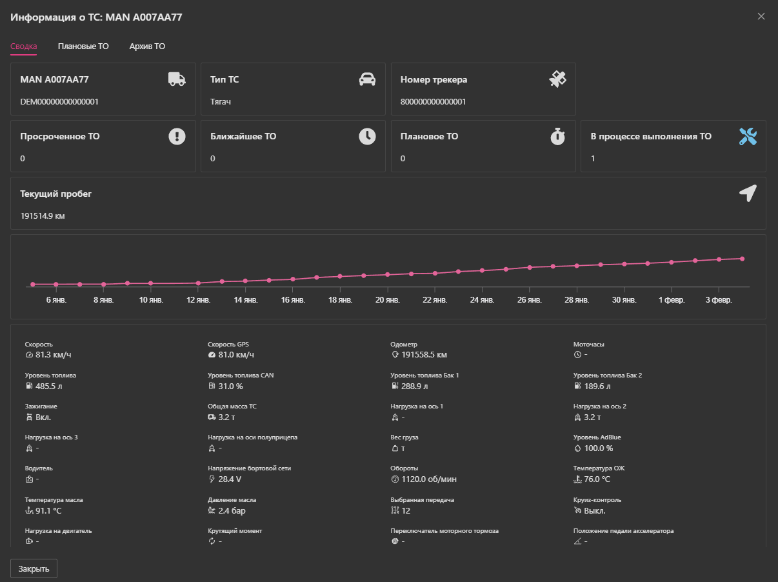778x582 pixels.
Task: Click the satellite icon in Номер трекера card
Action: 557,79
